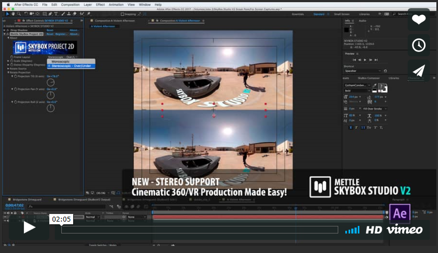Select the Brush tool
Viewport: 438px width, 253px height.
63,14
